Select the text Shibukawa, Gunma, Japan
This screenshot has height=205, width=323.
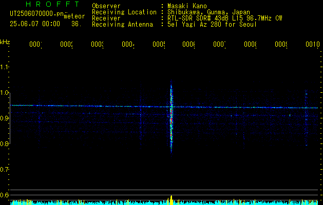click(x=208, y=12)
